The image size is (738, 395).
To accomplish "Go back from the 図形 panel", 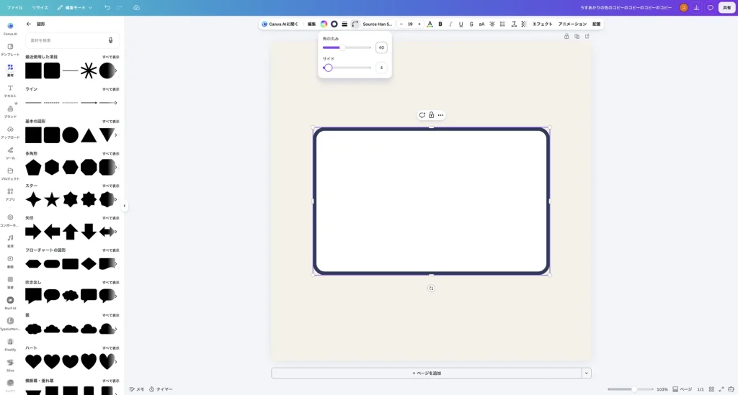I will click(29, 24).
